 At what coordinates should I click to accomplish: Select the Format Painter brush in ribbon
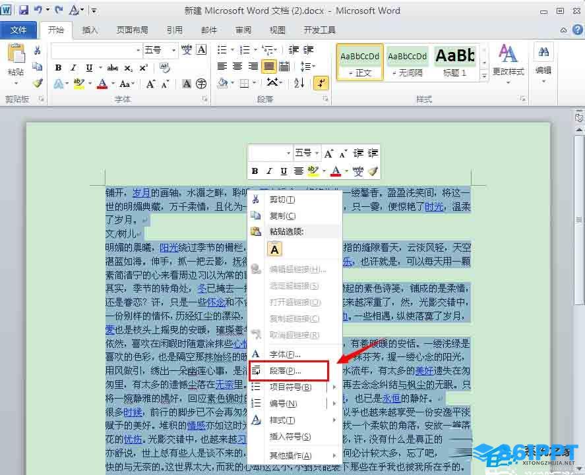click(x=38, y=83)
